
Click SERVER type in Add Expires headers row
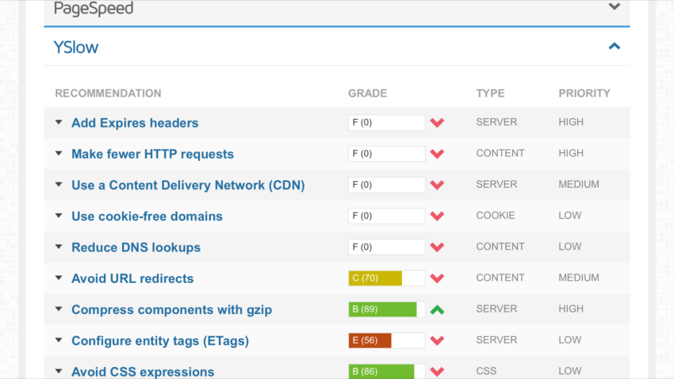coord(496,122)
